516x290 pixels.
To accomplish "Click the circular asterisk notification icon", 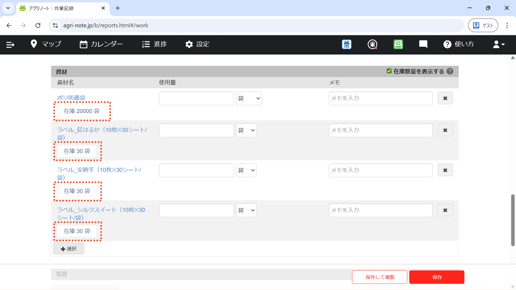I will tap(372, 44).
